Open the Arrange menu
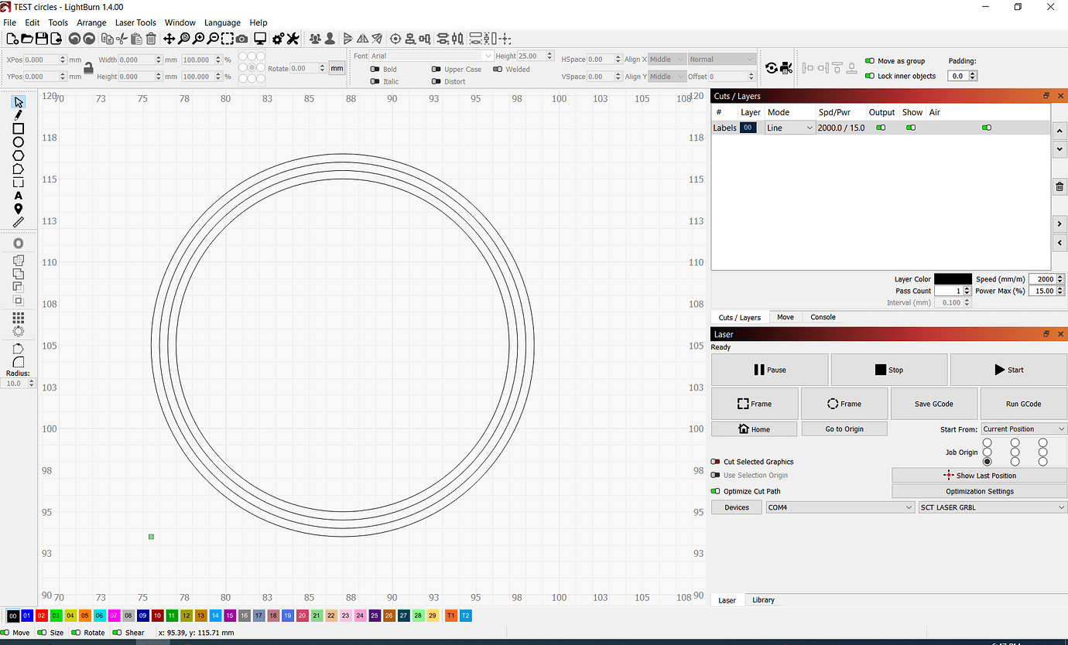Screen dimensions: 1068x645 (91, 22)
